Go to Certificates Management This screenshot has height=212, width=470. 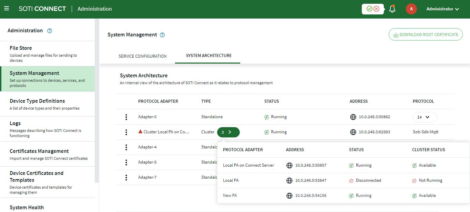pos(48,154)
